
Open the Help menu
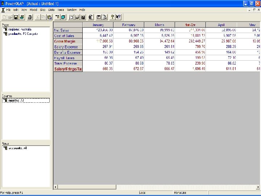pyautogui.click(x=82, y=10)
